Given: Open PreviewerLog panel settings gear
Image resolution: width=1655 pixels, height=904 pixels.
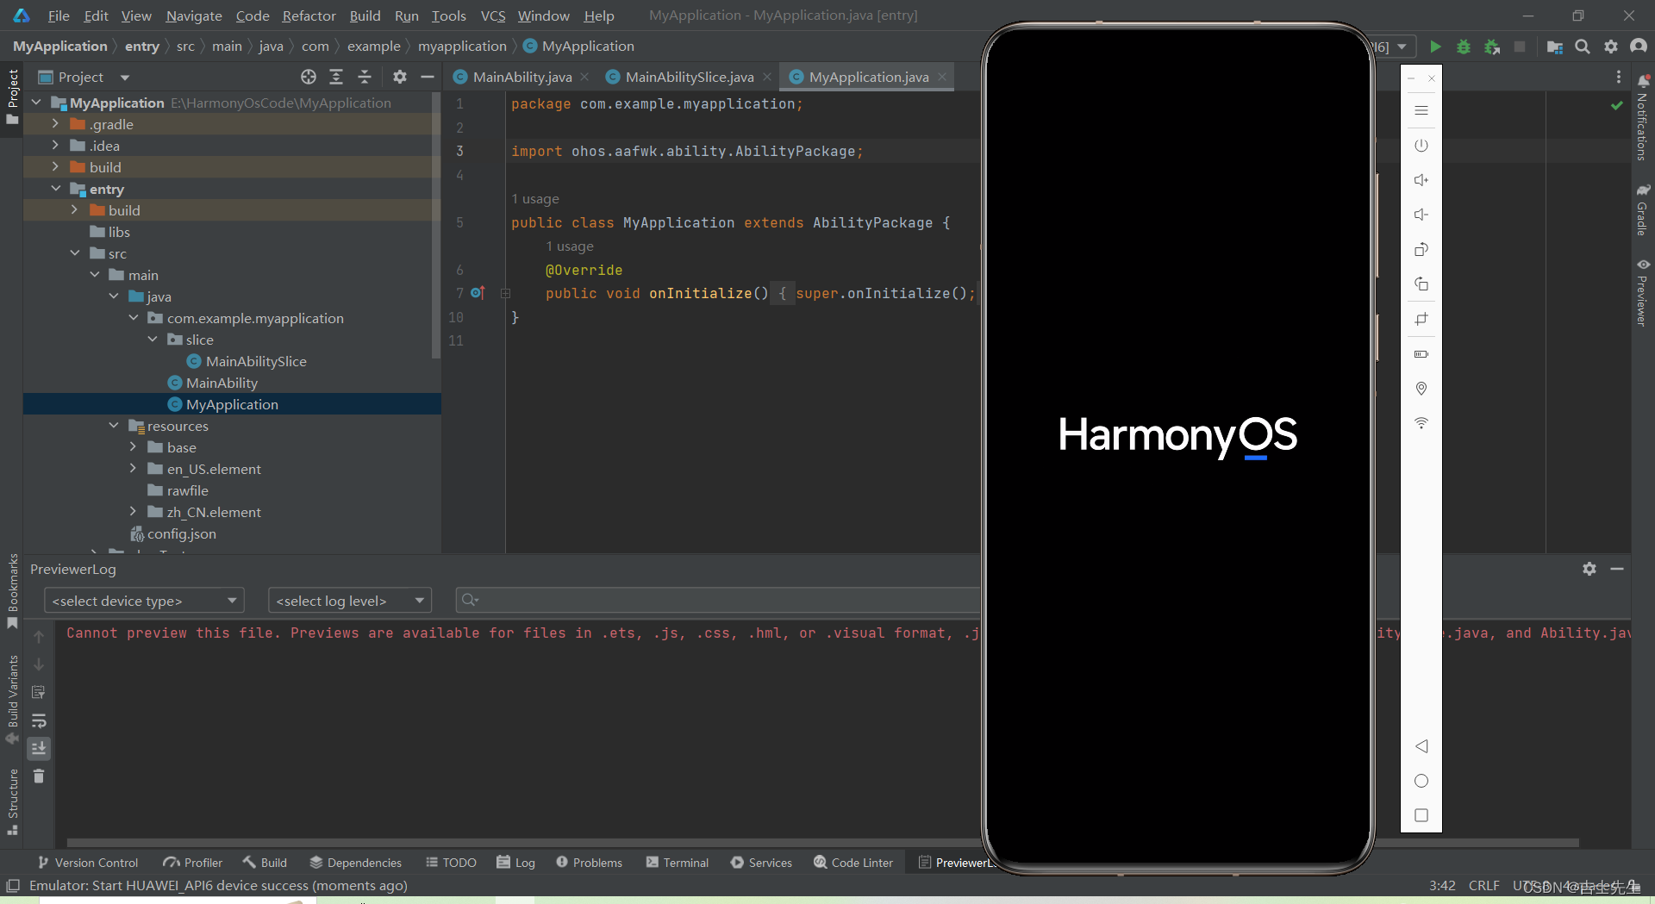Looking at the screenshot, I should [1589, 569].
